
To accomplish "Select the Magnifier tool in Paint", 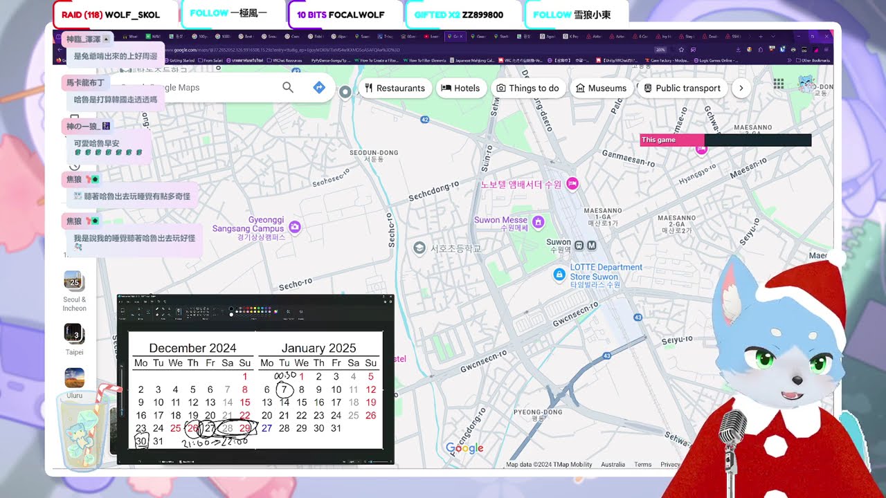I will (169, 315).
